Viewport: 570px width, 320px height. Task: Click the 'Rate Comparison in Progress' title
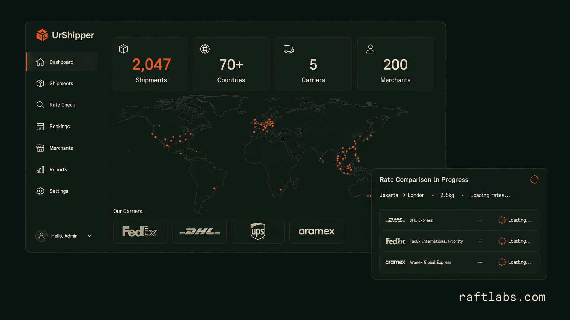pos(424,180)
